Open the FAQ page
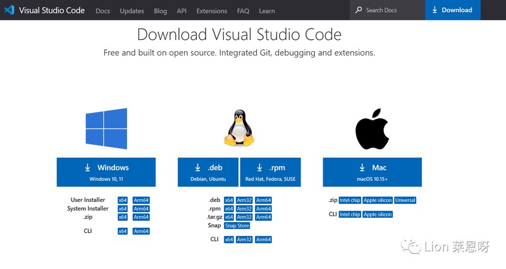 (x=243, y=11)
